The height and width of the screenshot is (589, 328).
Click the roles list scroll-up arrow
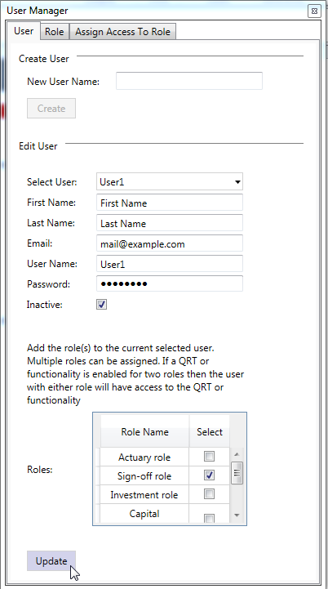[x=237, y=454]
